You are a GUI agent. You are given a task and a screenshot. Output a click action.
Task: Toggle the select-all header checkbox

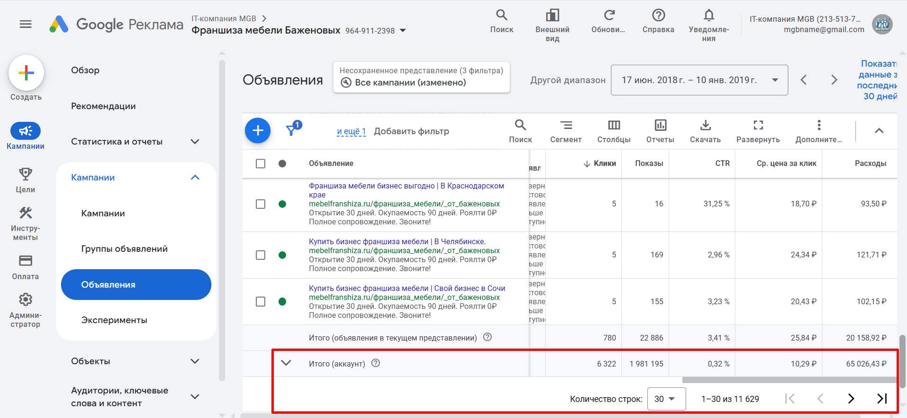tap(261, 163)
